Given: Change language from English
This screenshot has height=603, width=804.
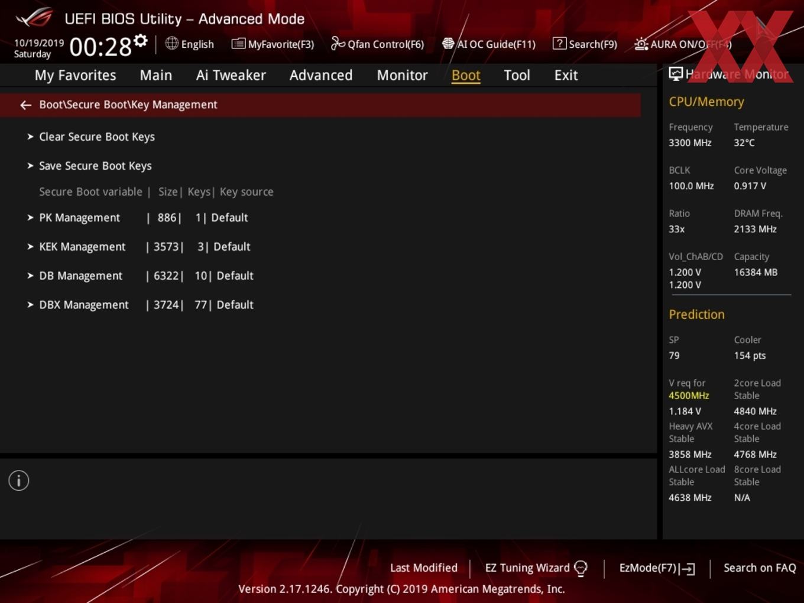Looking at the screenshot, I should [x=190, y=44].
